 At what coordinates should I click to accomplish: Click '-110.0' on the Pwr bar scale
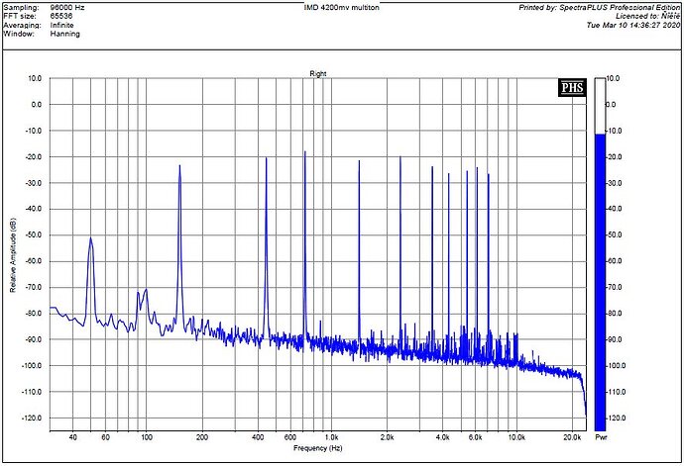point(616,392)
